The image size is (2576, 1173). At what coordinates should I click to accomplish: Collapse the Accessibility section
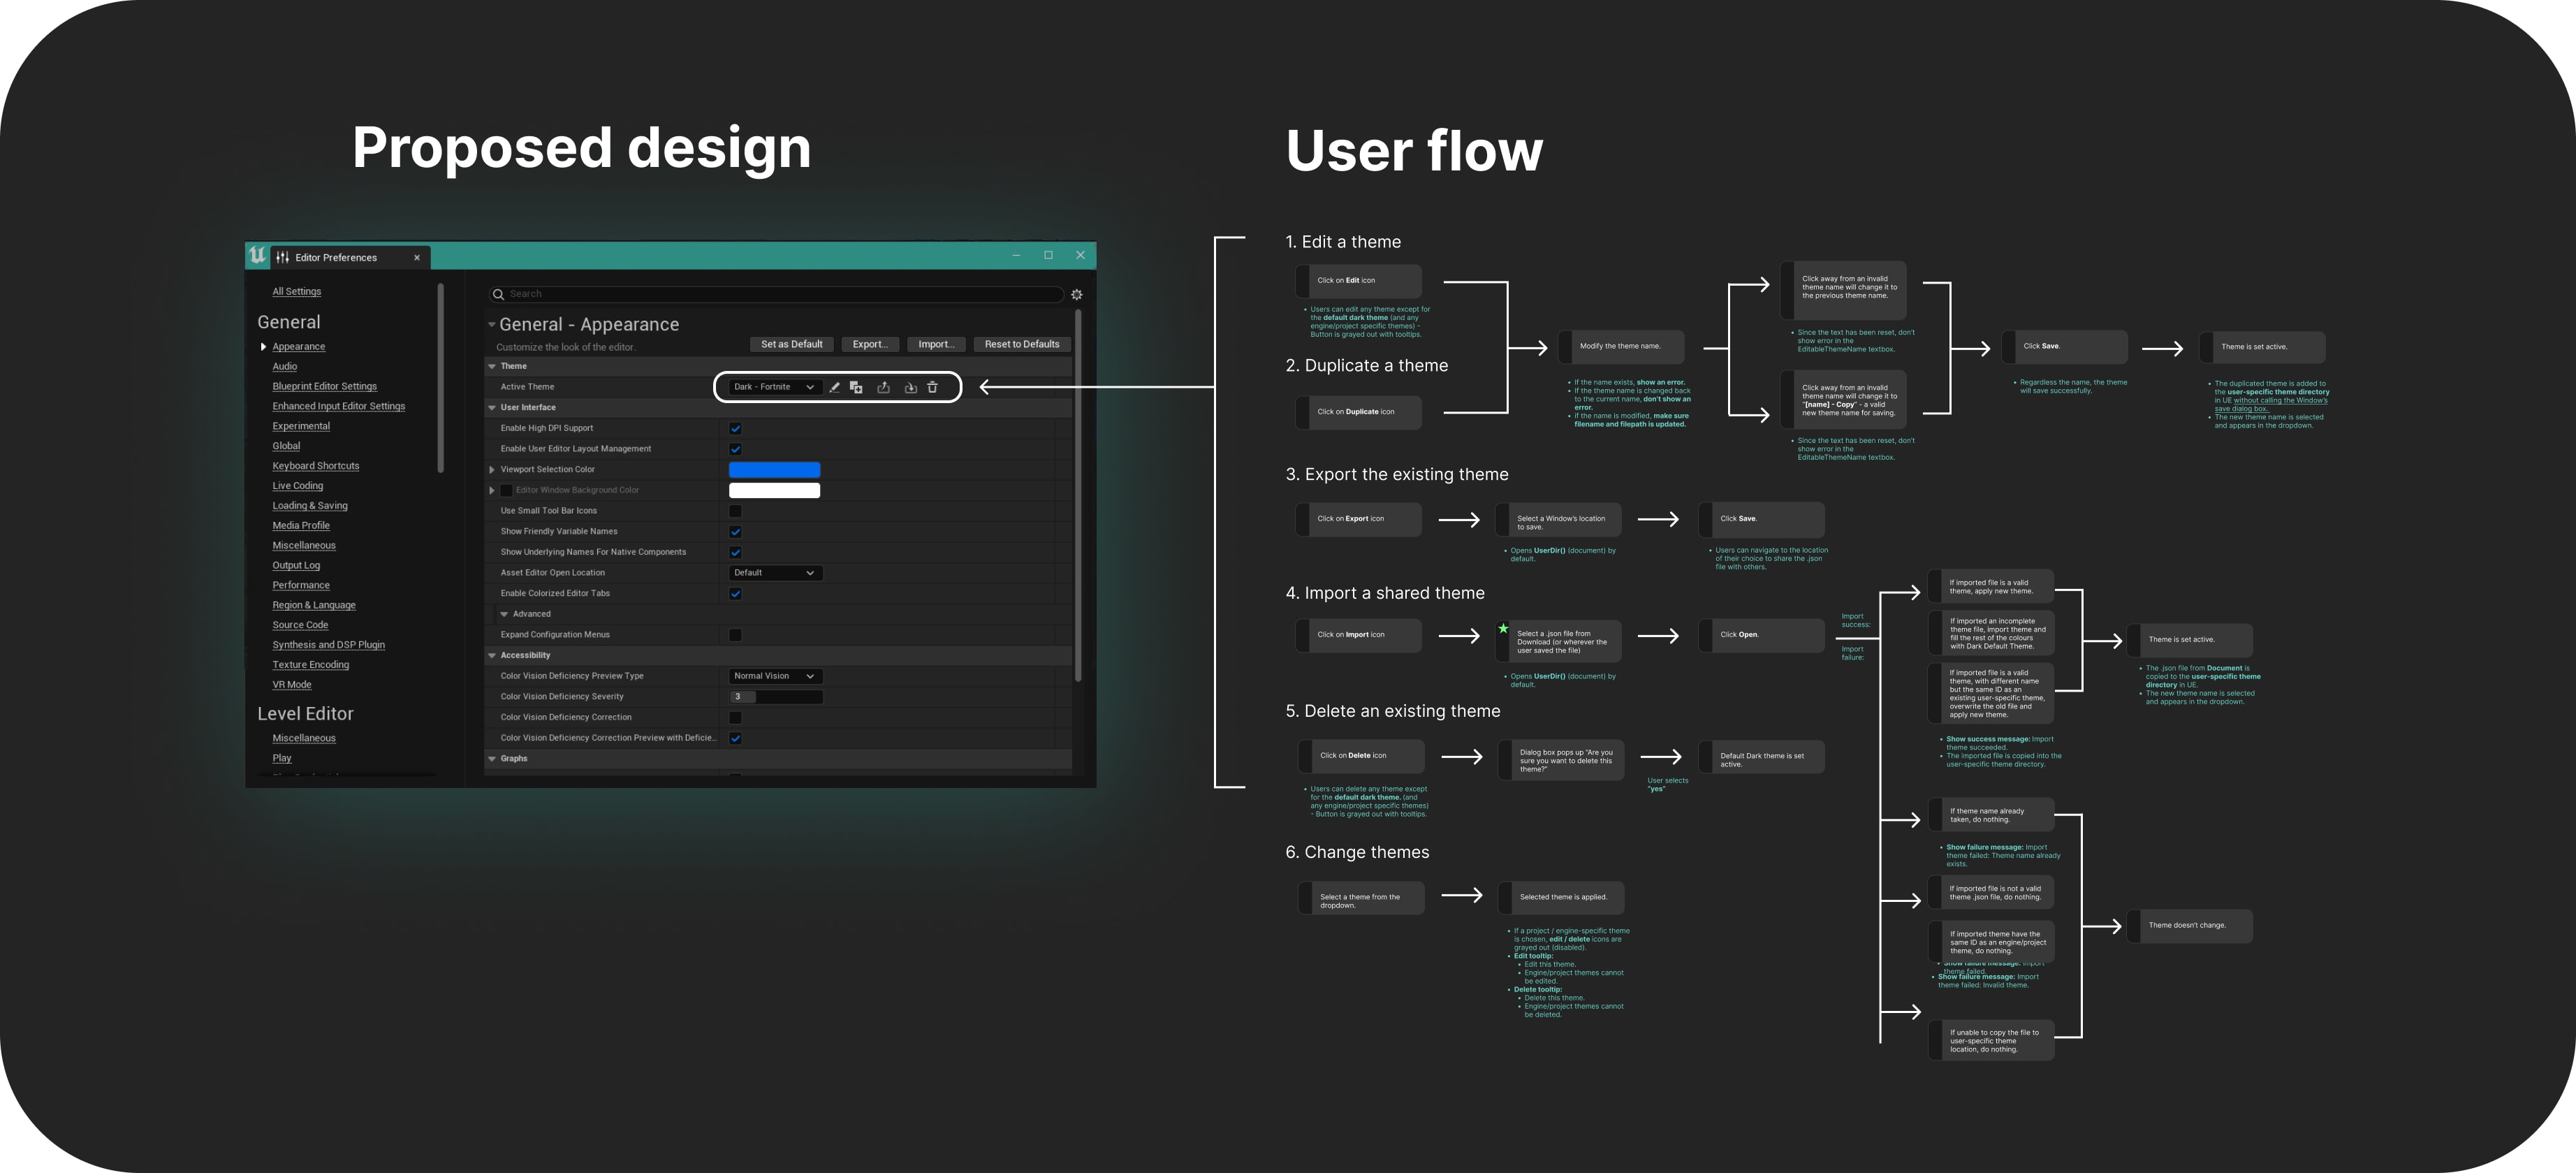point(492,656)
